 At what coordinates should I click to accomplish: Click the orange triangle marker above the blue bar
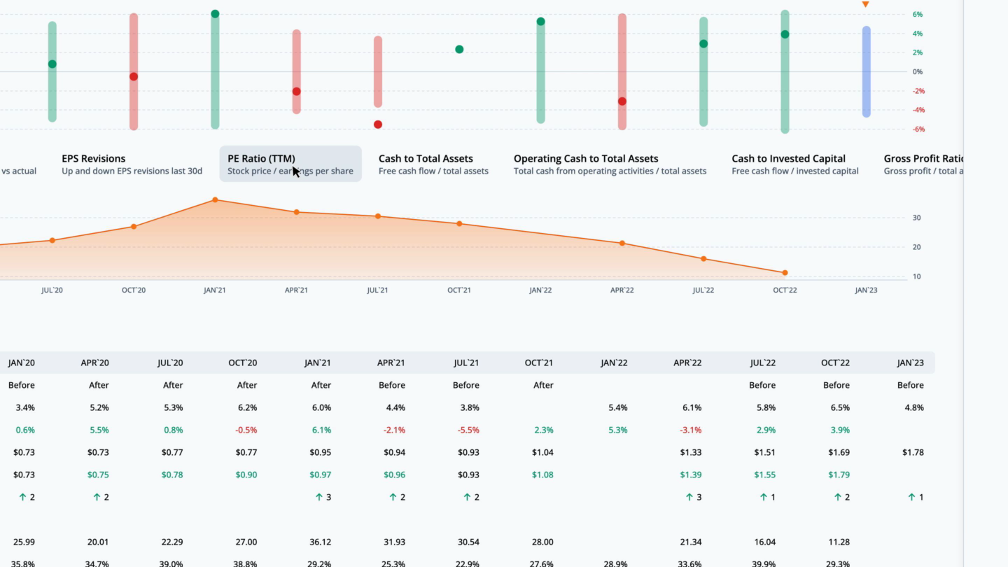pos(865,5)
